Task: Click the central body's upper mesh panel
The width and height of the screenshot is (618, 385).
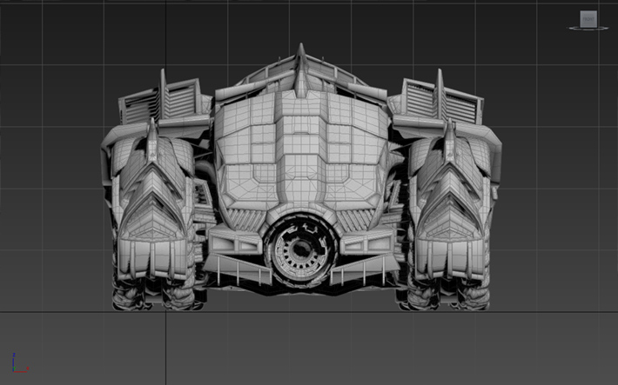Action: pos(301,130)
